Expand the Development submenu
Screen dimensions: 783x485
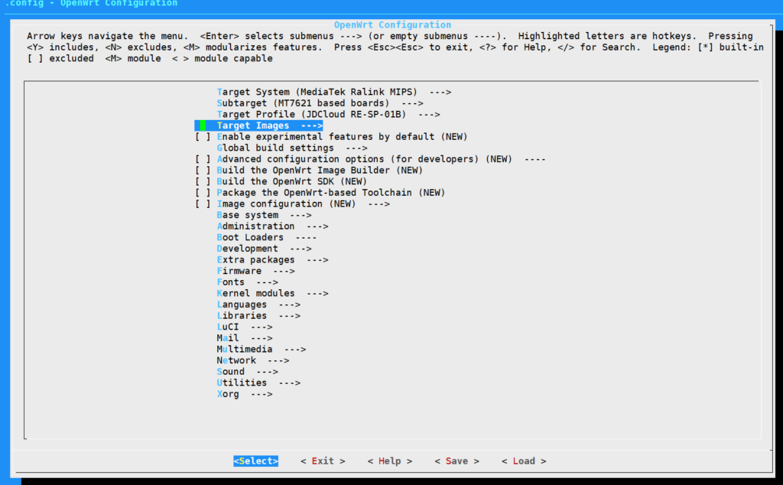pos(264,249)
